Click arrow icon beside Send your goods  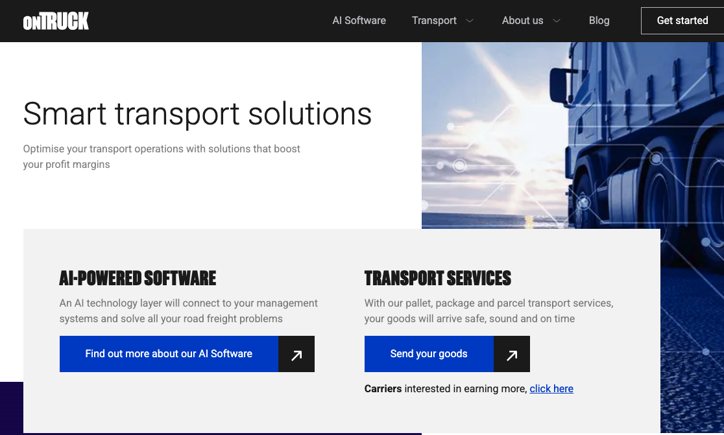tap(512, 354)
